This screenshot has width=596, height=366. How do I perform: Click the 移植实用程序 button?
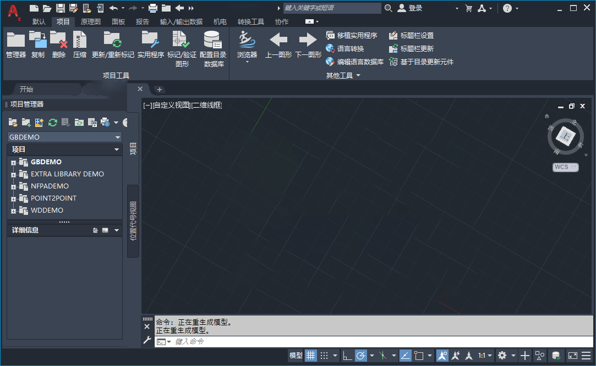(352, 35)
